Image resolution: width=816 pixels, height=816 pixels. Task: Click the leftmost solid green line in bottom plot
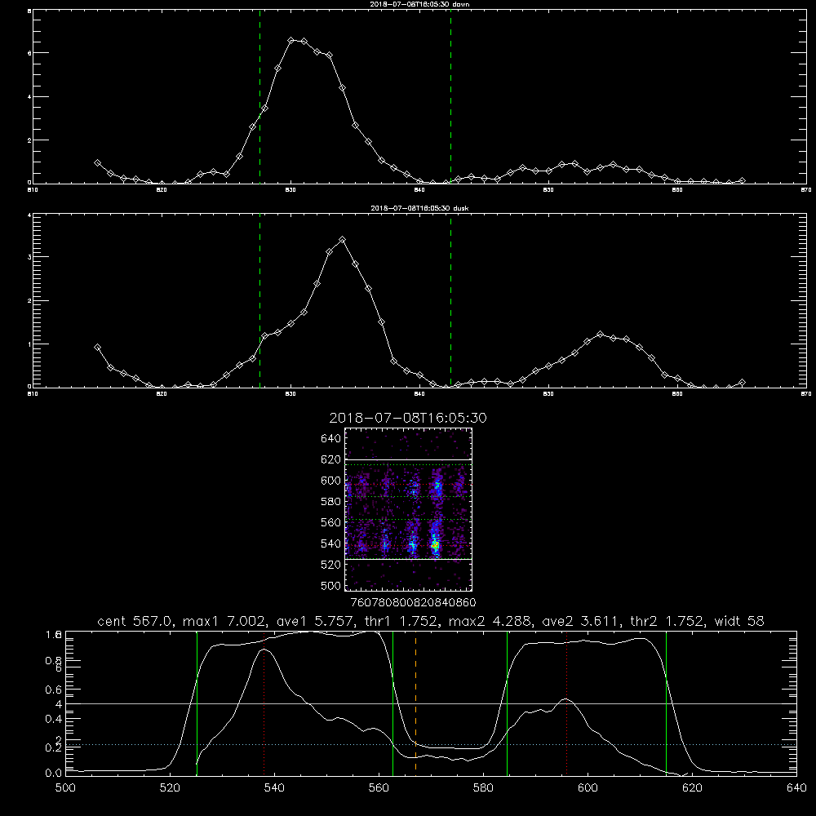[x=197, y=703]
